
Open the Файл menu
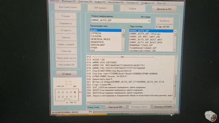click(54, 1)
